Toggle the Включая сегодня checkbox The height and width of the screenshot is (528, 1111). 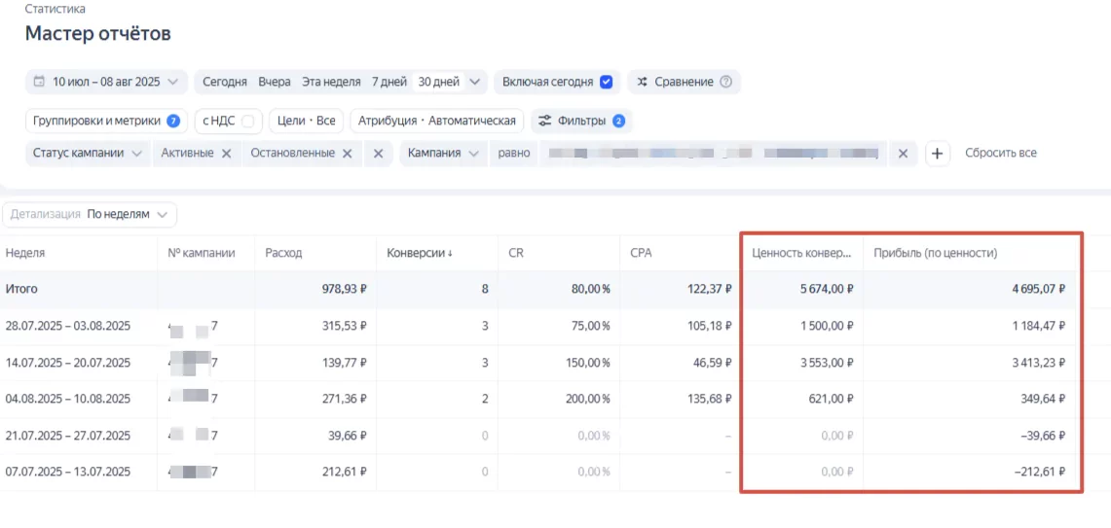coord(606,82)
